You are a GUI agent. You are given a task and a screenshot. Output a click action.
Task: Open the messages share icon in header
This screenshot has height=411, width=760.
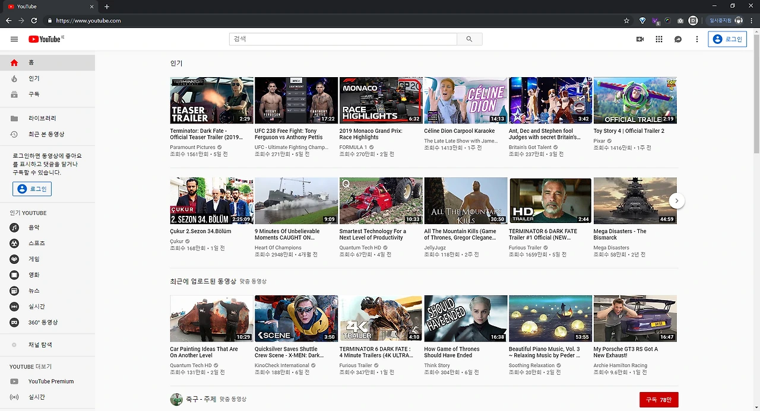pyautogui.click(x=678, y=39)
